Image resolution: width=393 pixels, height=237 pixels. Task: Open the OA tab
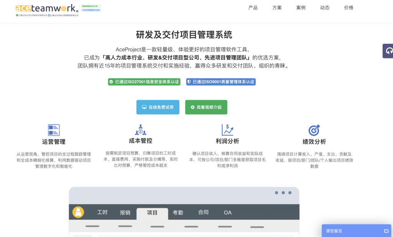pyautogui.click(x=228, y=212)
